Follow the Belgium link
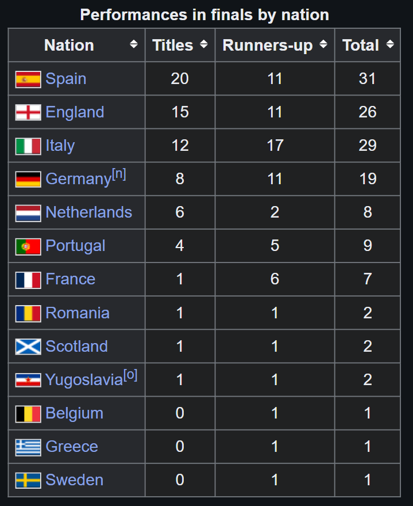This screenshot has height=506, width=413. [x=74, y=413]
